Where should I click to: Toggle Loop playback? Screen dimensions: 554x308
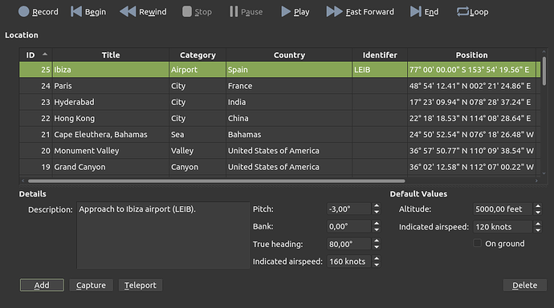pos(472,12)
